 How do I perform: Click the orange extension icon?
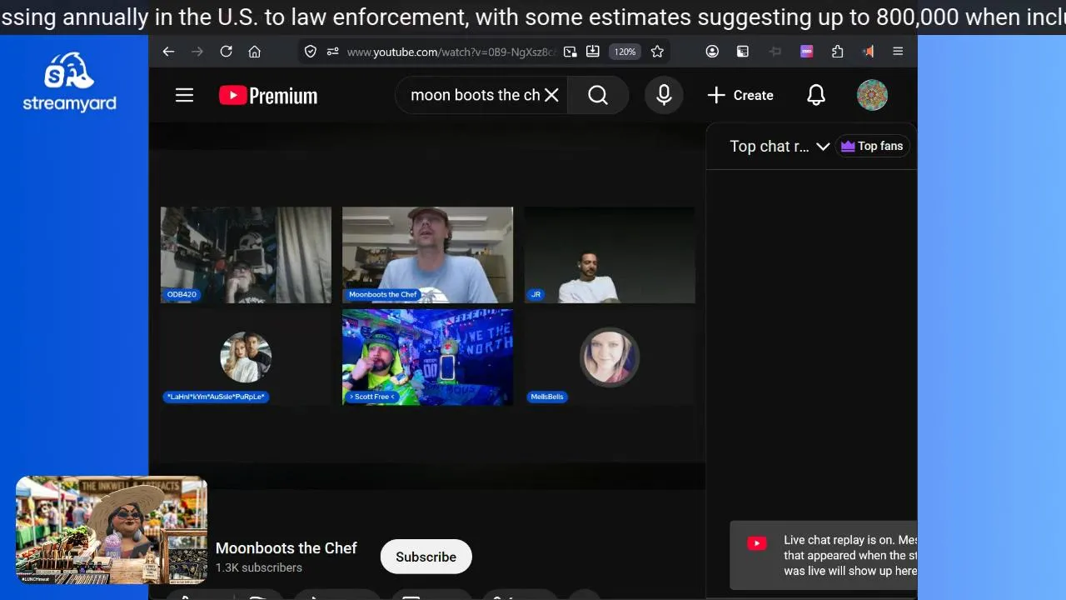[869, 52]
